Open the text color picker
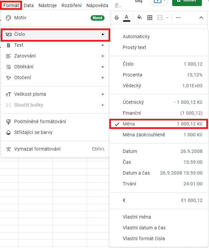Image resolution: width=209 pixels, height=248 pixels. 126,18
